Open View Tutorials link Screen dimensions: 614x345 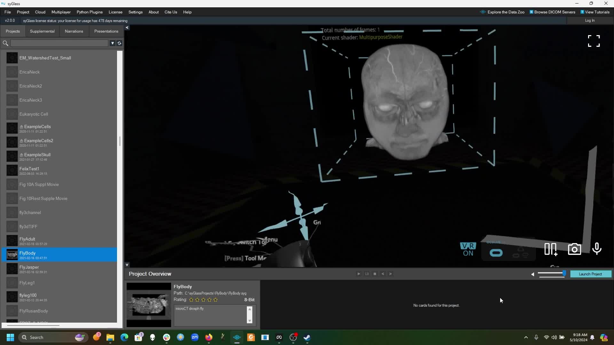tap(595, 12)
